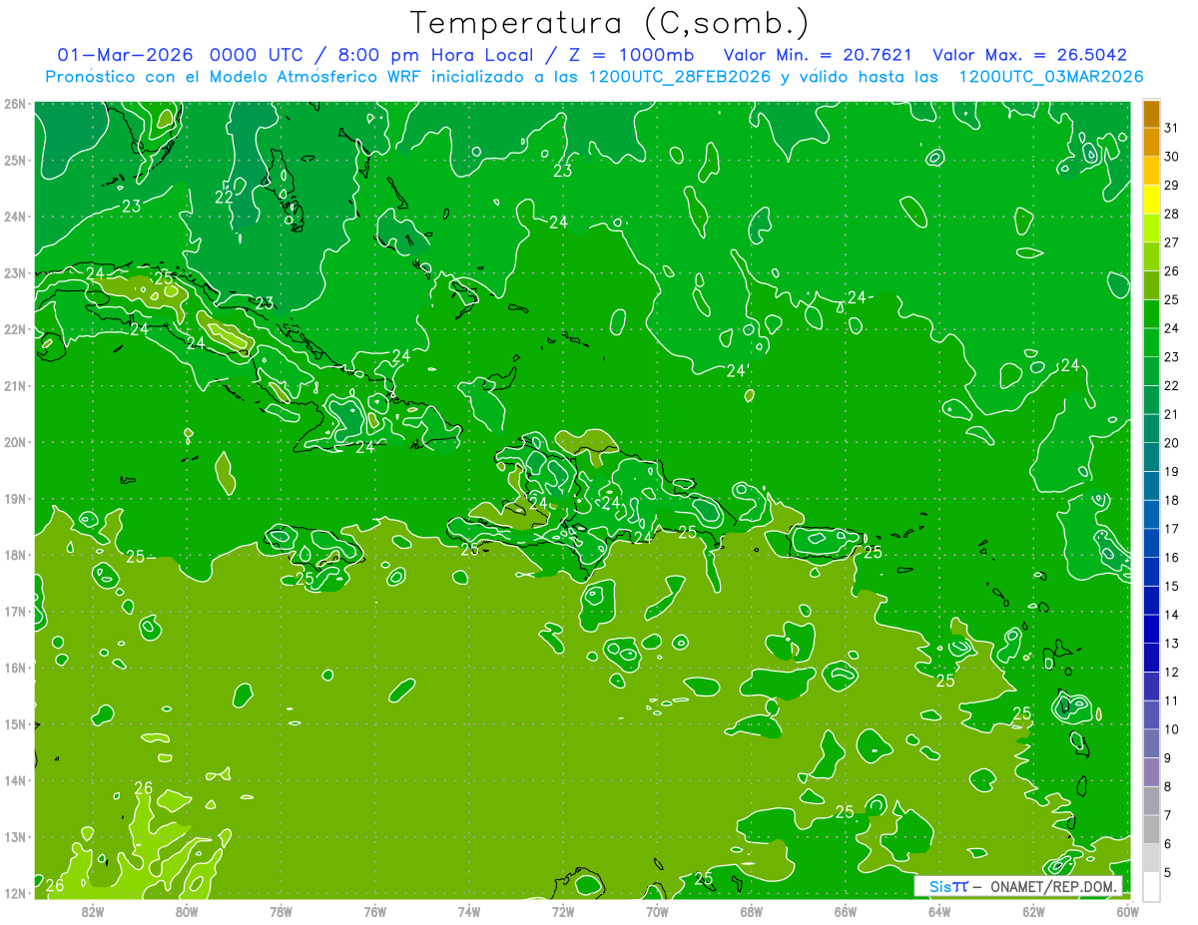The image size is (1198, 925).
Task: Click the teal swatch between 19 and 20
Action: coord(1151,457)
